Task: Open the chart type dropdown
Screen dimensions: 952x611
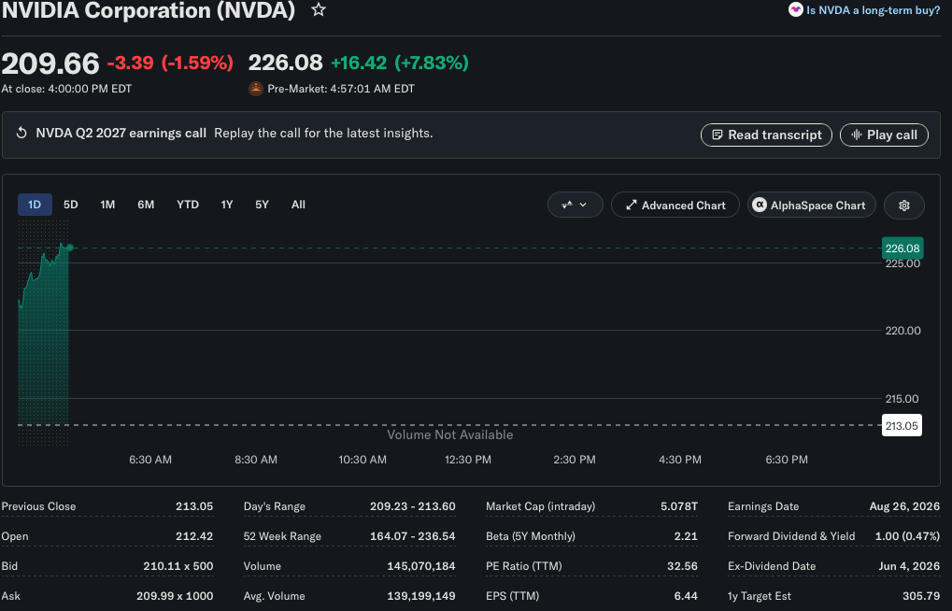Action: click(x=575, y=206)
